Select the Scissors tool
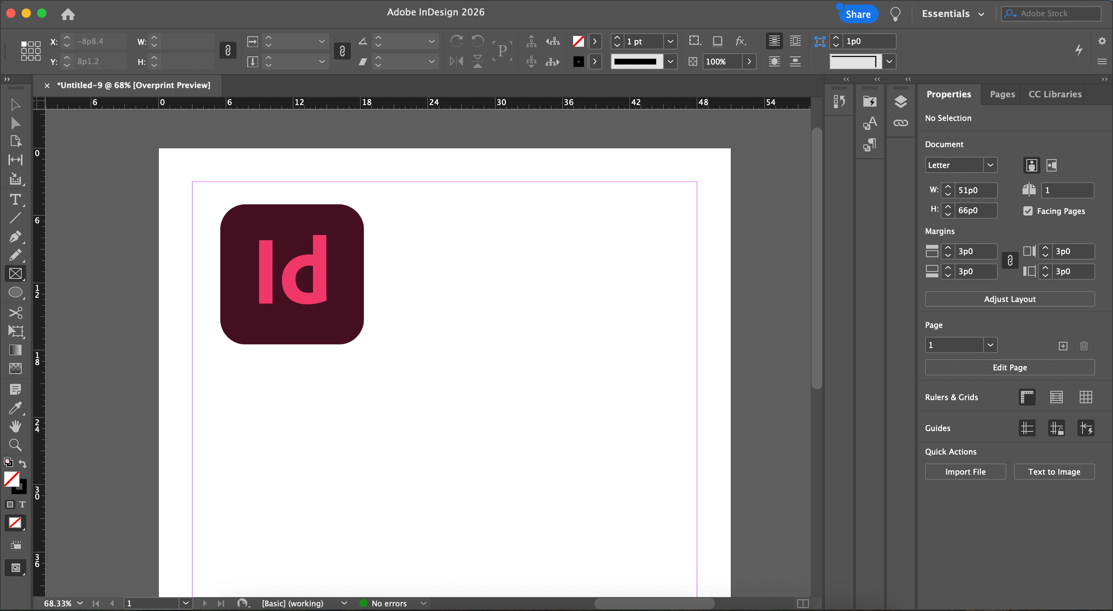 click(15, 312)
